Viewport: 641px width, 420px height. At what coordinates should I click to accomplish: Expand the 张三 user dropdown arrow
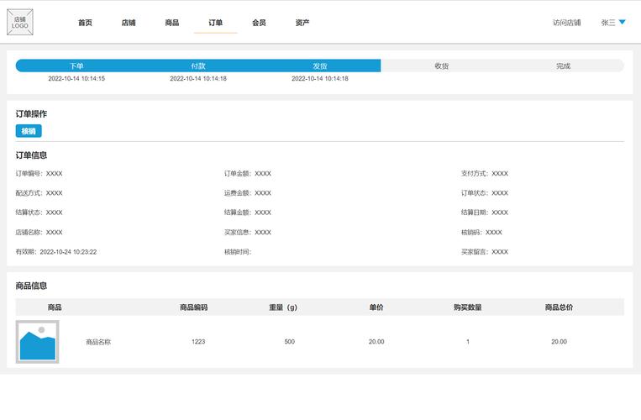pyautogui.click(x=623, y=22)
